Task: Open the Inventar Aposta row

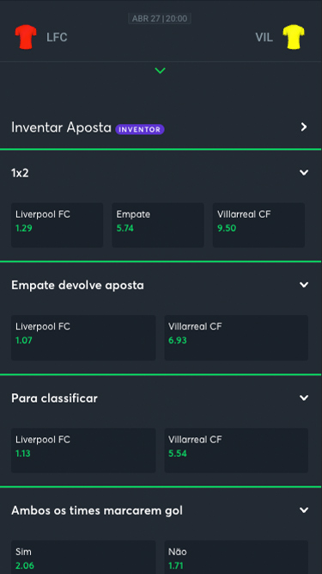Action: point(161,127)
